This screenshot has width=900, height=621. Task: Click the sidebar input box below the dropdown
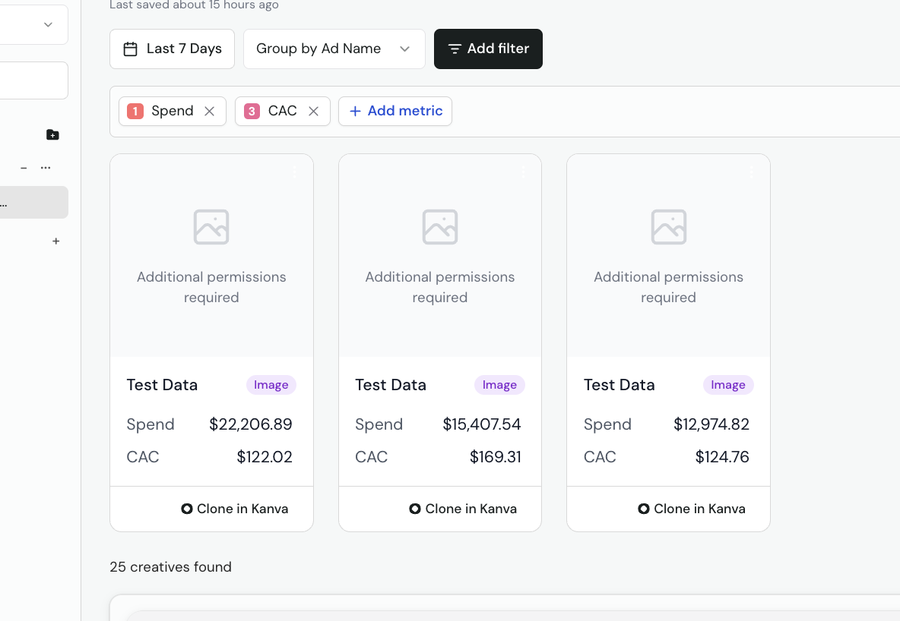34,80
